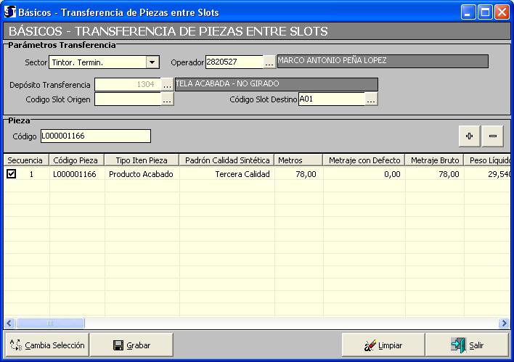Click Cambia Selección button
The width and height of the screenshot is (514, 362).
(47, 345)
